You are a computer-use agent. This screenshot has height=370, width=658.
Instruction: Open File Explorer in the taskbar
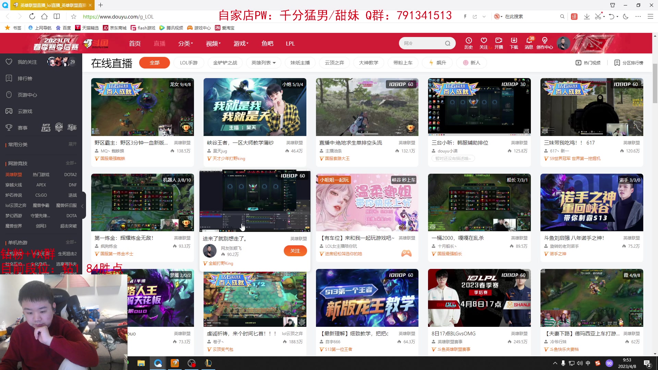[141, 363]
